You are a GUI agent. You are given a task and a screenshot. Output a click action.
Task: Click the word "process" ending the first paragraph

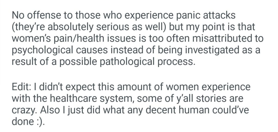[177, 62]
